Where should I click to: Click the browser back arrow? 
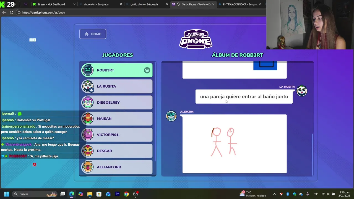click(x=4, y=12)
